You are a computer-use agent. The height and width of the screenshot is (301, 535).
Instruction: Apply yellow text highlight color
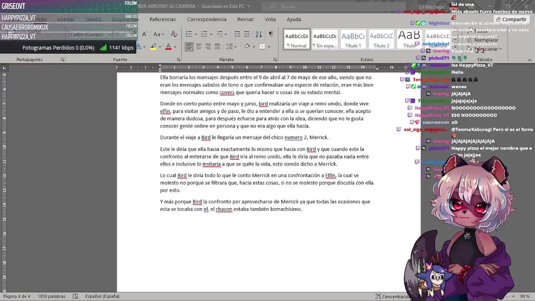tap(153, 46)
